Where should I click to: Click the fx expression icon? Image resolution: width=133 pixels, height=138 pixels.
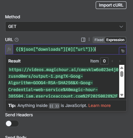point(9,49)
